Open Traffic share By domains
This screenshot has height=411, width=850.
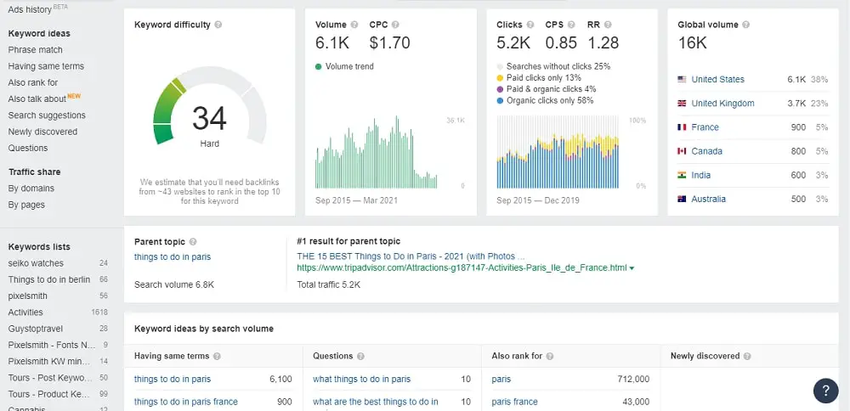click(31, 189)
